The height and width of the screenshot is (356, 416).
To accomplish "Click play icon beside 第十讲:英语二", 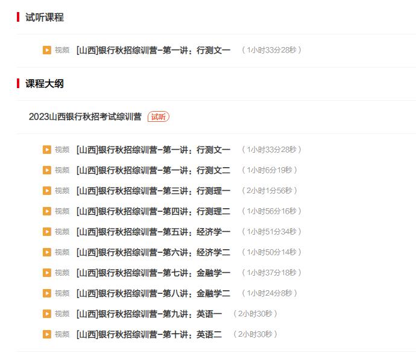I will click(47, 334).
